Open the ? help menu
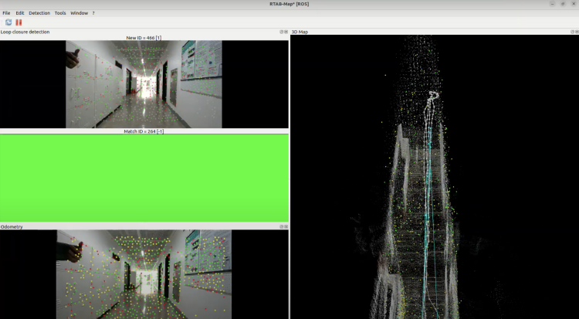The image size is (579, 319). point(93,13)
